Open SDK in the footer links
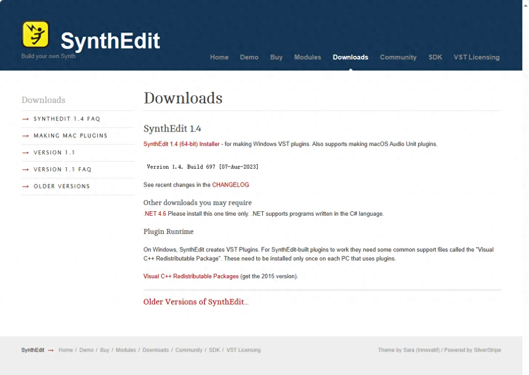 pyautogui.click(x=214, y=350)
